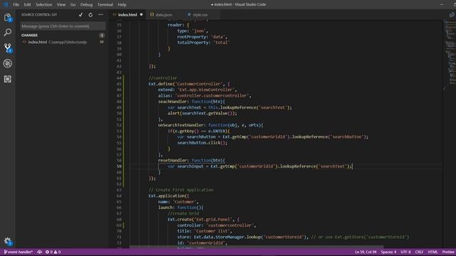Click the //controller comment line

click(x=163, y=78)
